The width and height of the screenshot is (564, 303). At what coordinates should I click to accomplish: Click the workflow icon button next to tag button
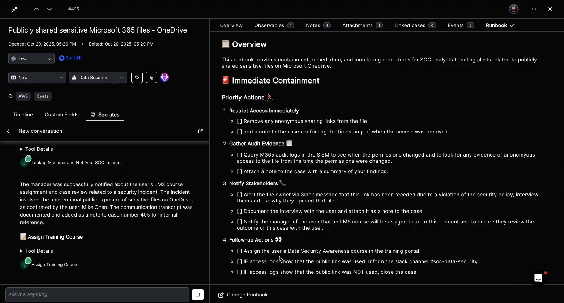coord(151,77)
